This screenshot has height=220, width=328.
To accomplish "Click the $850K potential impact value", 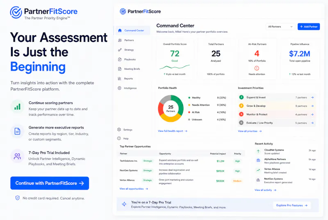I will pyautogui.click(x=220, y=171).
